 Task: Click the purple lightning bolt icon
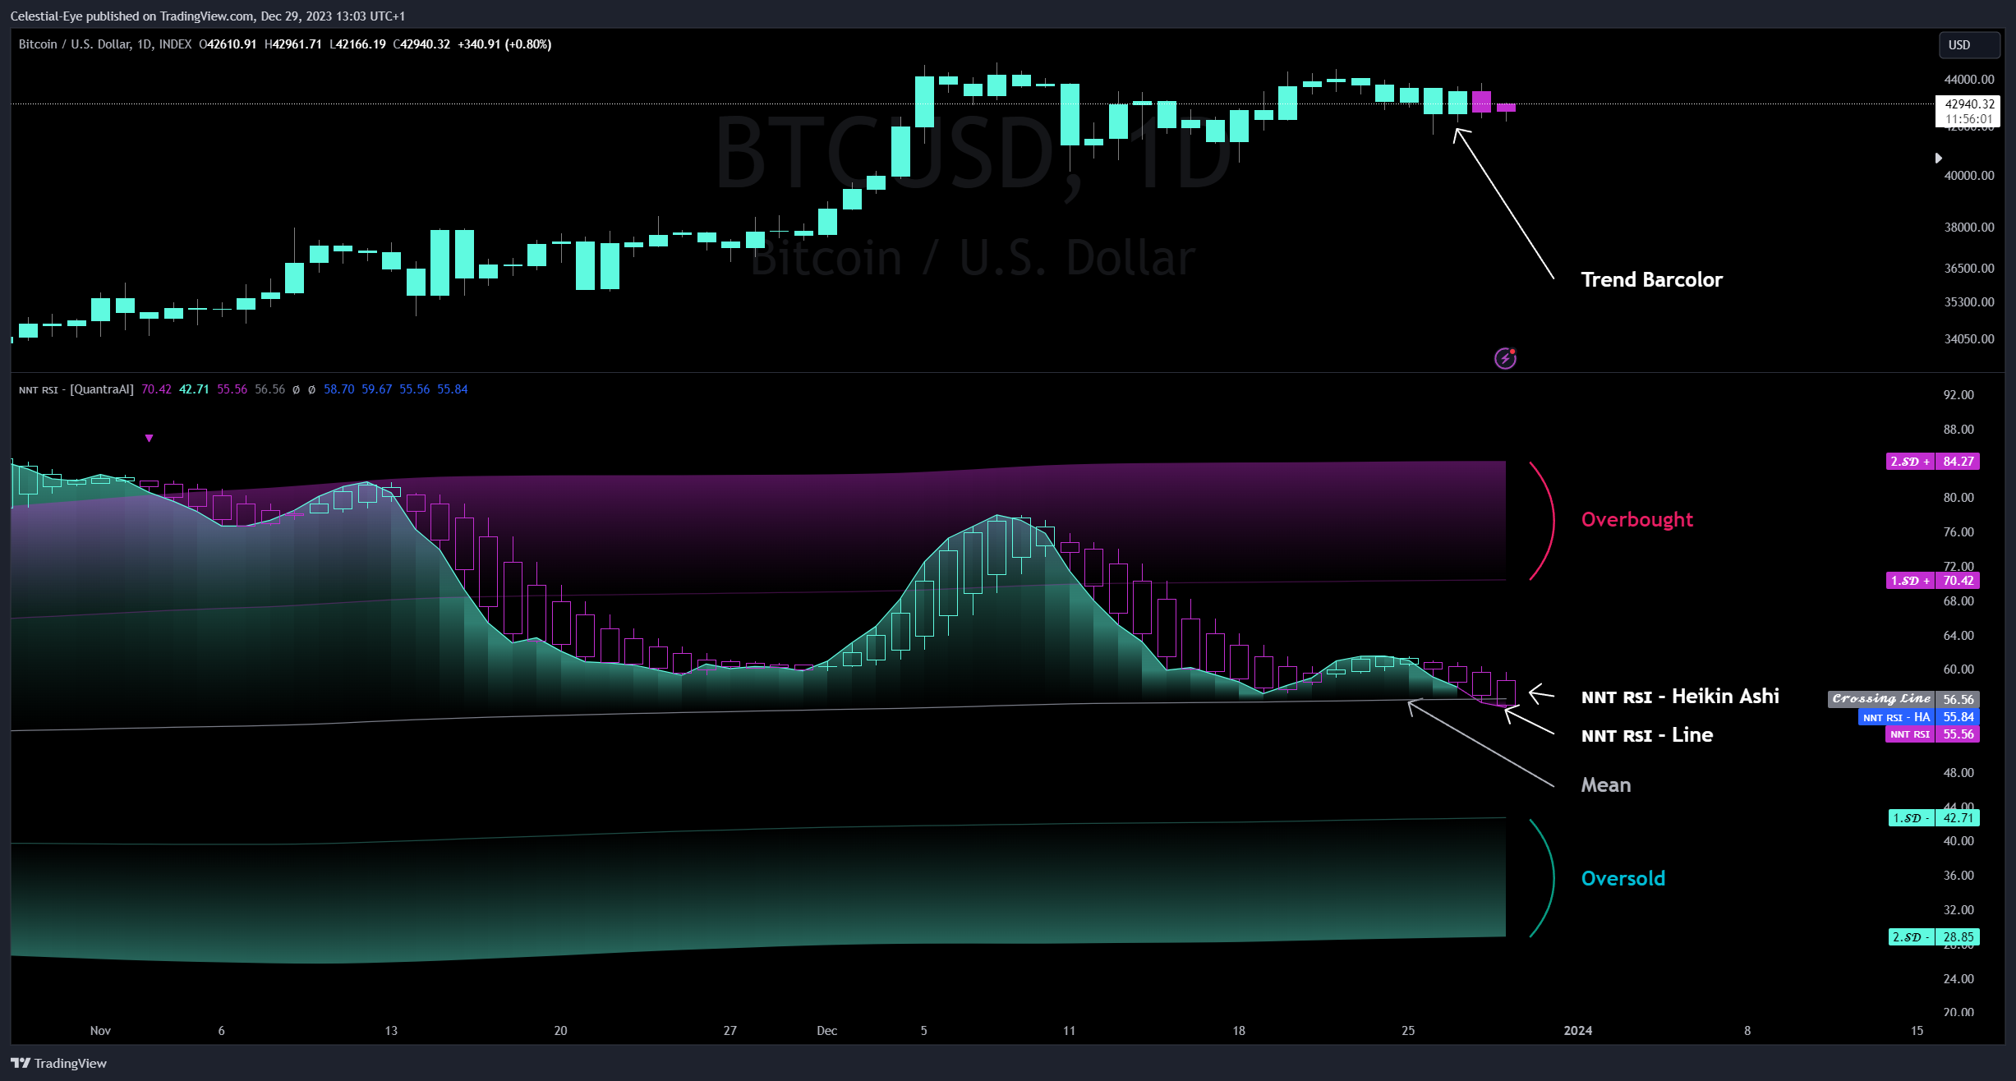coord(1505,358)
